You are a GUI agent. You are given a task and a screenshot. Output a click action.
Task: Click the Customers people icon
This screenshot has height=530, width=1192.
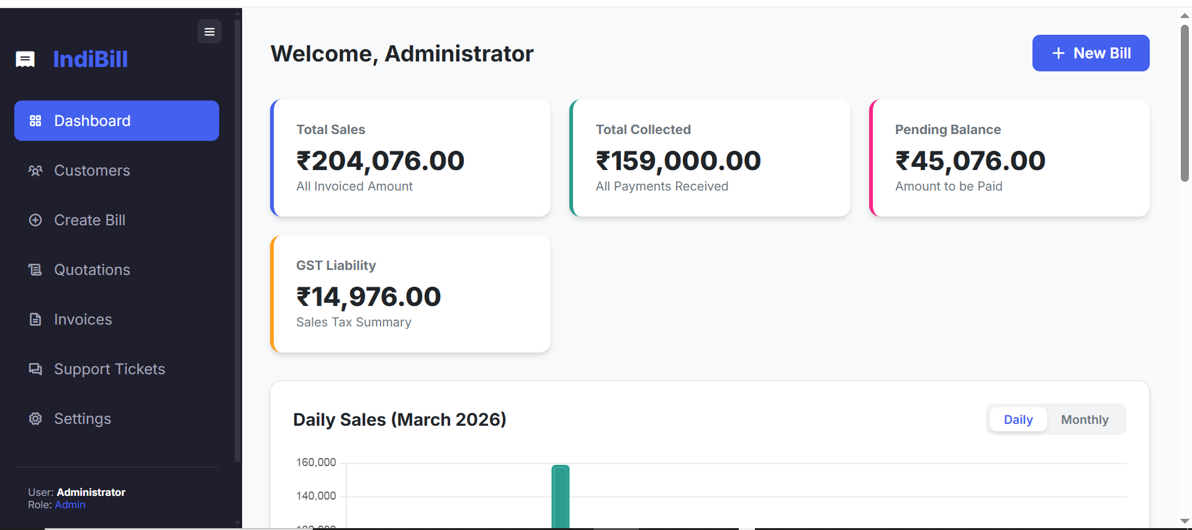pos(35,170)
